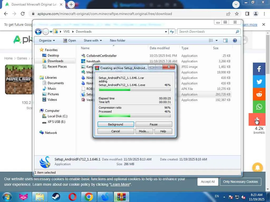270x202 pixels.
Task: Open the Learn More cookie policy link
Action: [x=120, y=184]
